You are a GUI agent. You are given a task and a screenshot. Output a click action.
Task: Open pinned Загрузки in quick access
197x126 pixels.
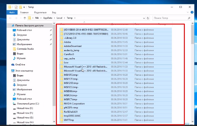point(22,35)
